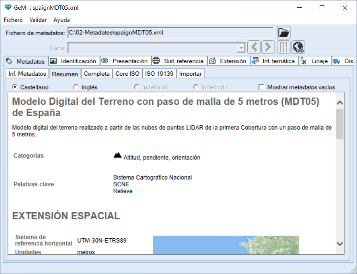Click the book-shaped icon beside the arrows
Image resolution: width=357 pixels, height=274 pixels.
pos(283,47)
